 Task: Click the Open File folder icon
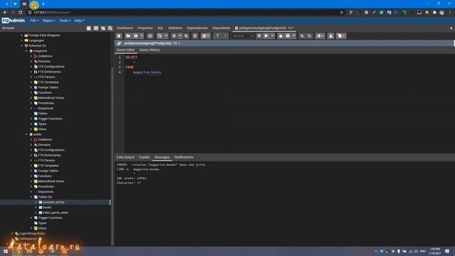128,36
